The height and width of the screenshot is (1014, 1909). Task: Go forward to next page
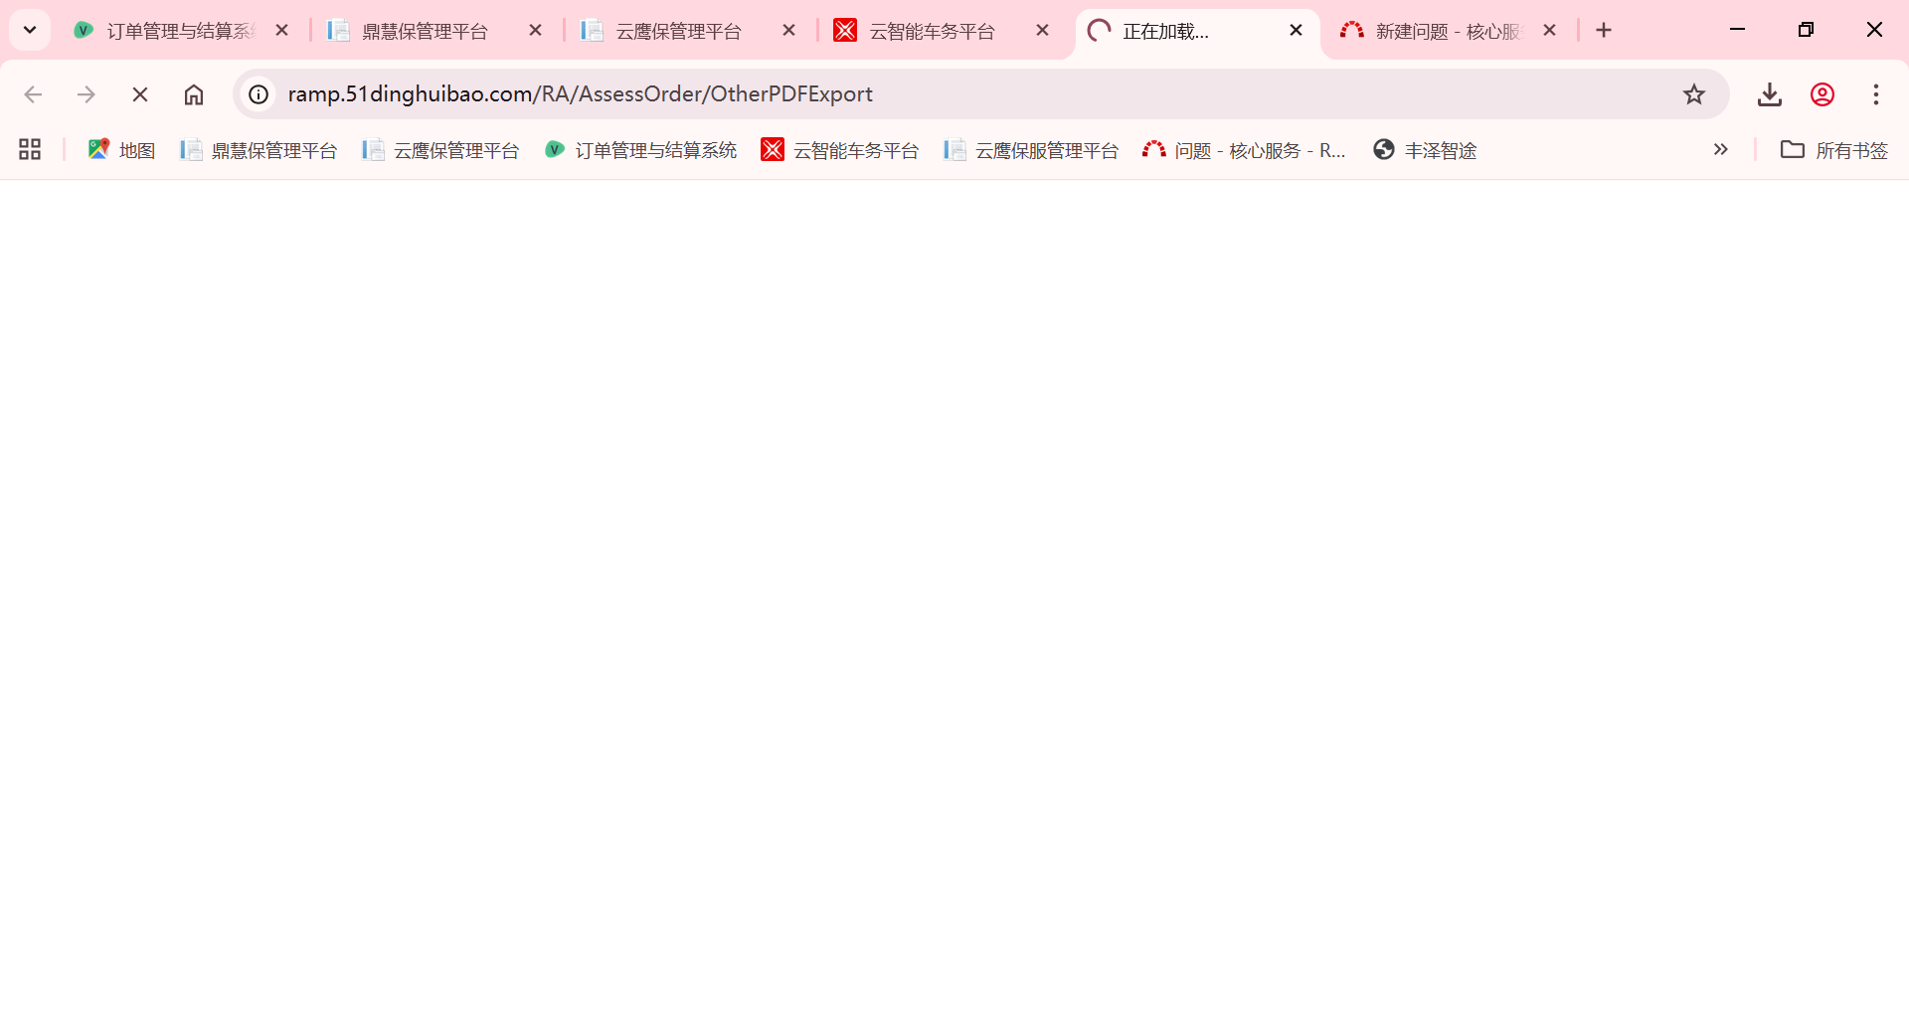coord(87,94)
